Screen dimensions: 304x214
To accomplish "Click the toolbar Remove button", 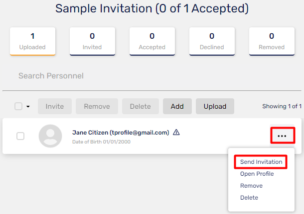I will pos(97,106).
